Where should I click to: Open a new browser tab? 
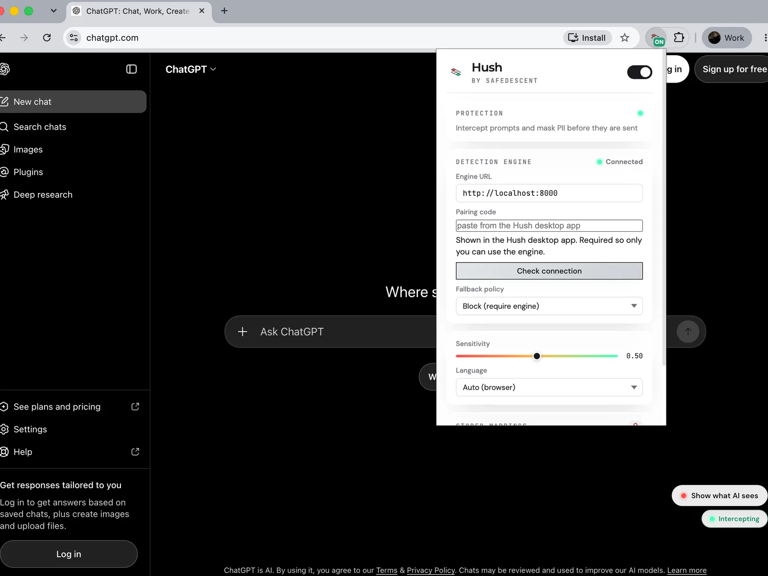pyautogui.click(x=224, y=11)
